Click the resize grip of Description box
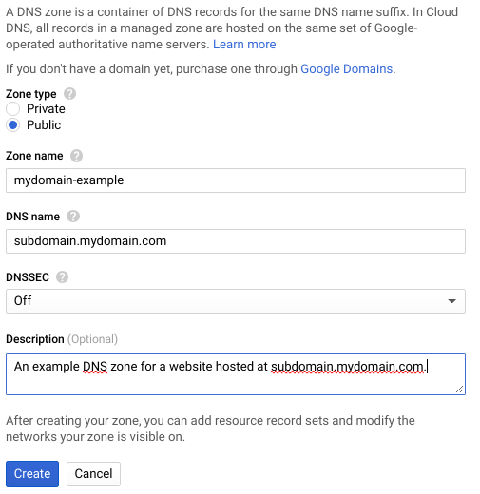Image resolution: width=480 pixels, height=494 pixels. [459, 389]
